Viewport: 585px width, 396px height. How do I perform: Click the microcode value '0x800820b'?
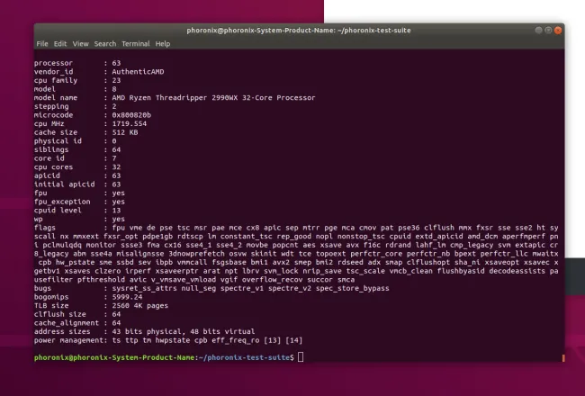click(x=131, y=115)
